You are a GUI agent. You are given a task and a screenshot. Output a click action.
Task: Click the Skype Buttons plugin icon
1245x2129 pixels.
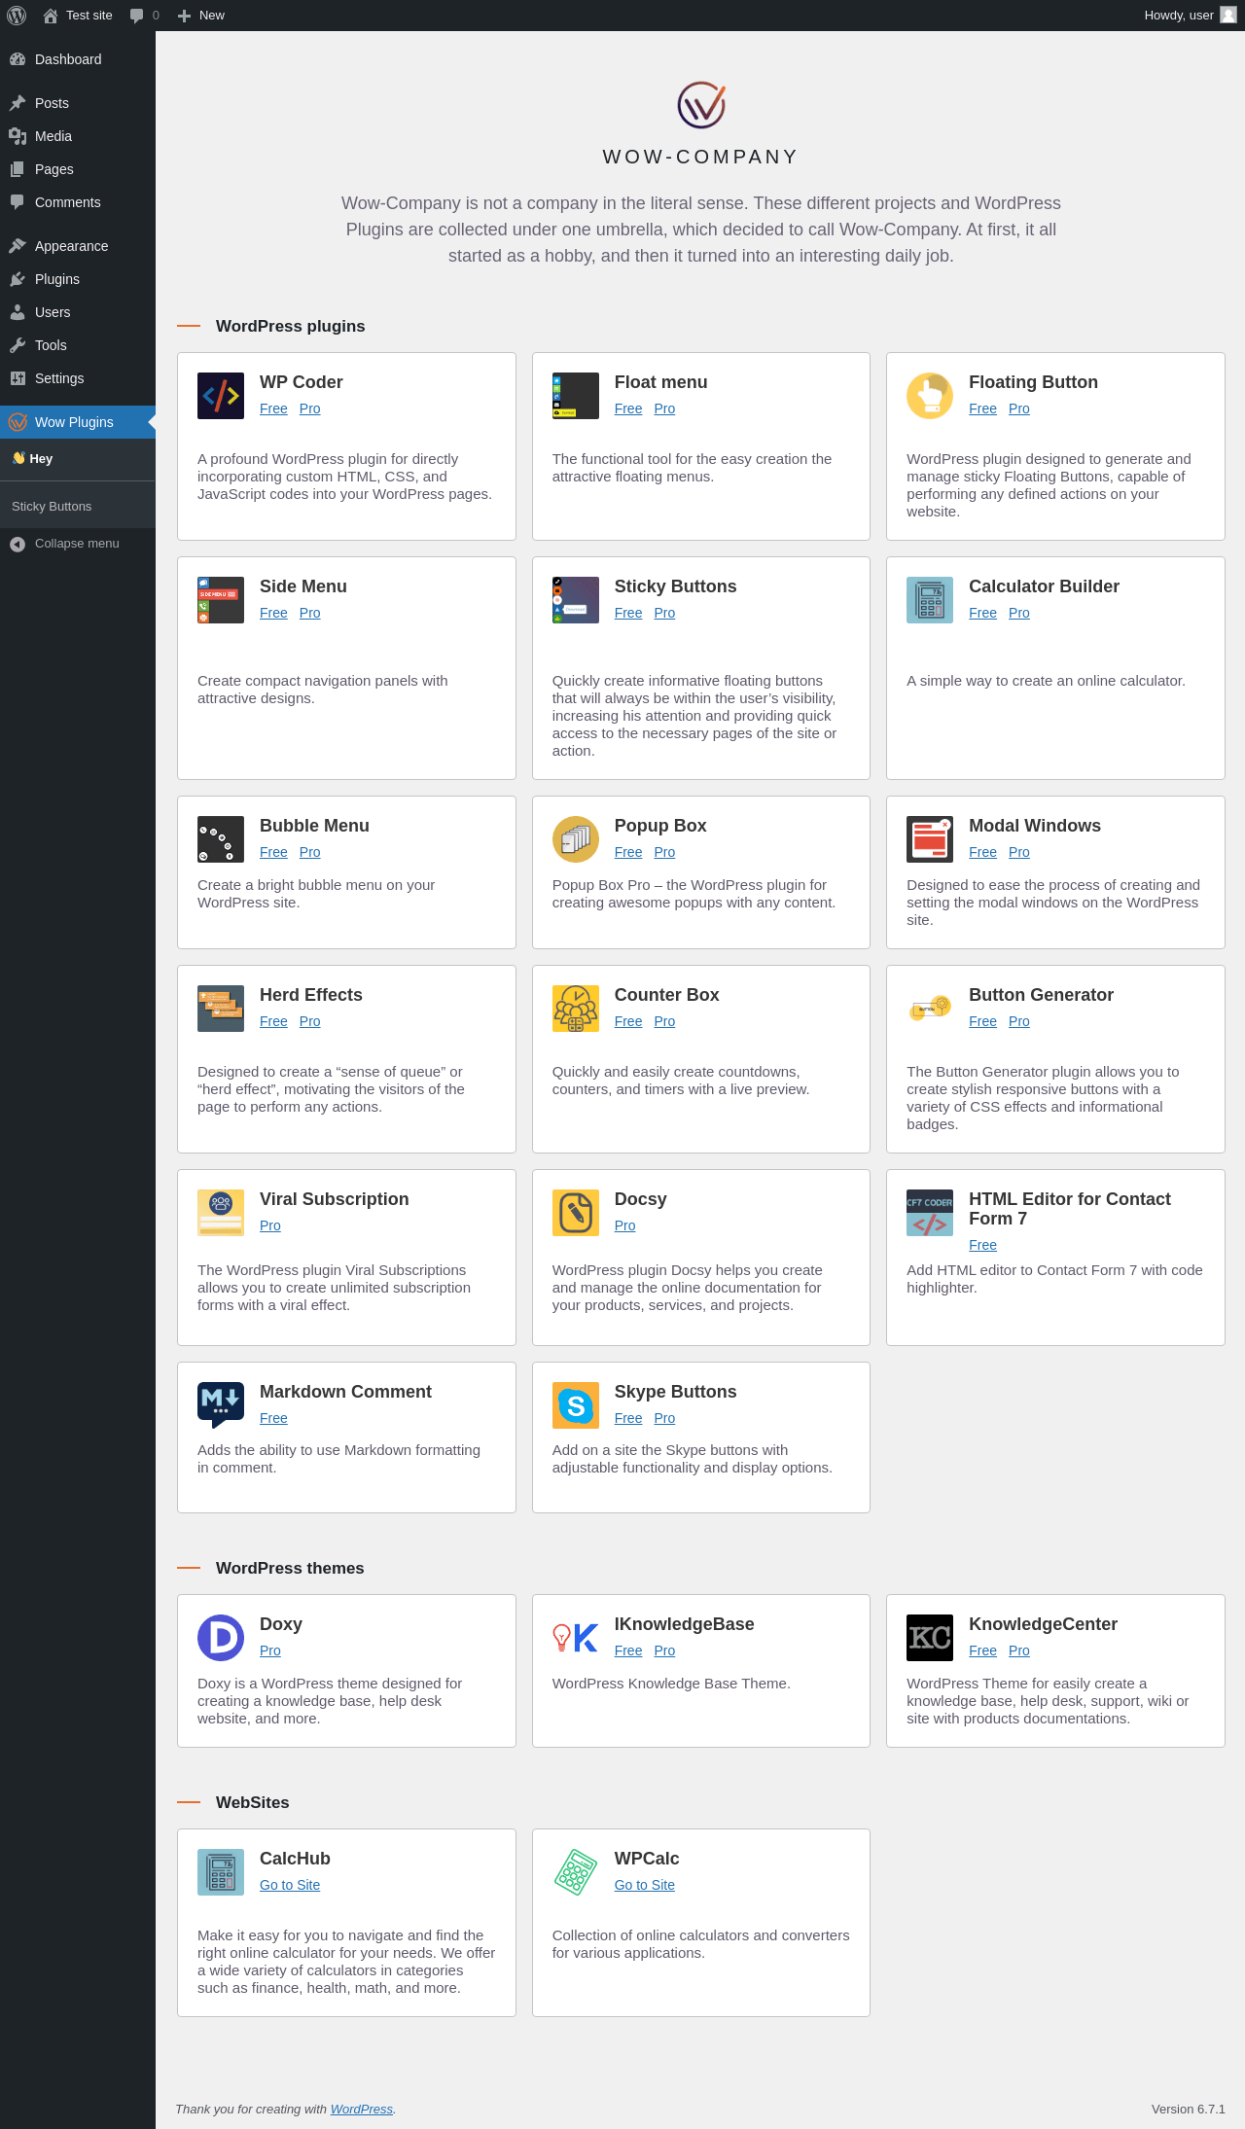click(576, 1405)
